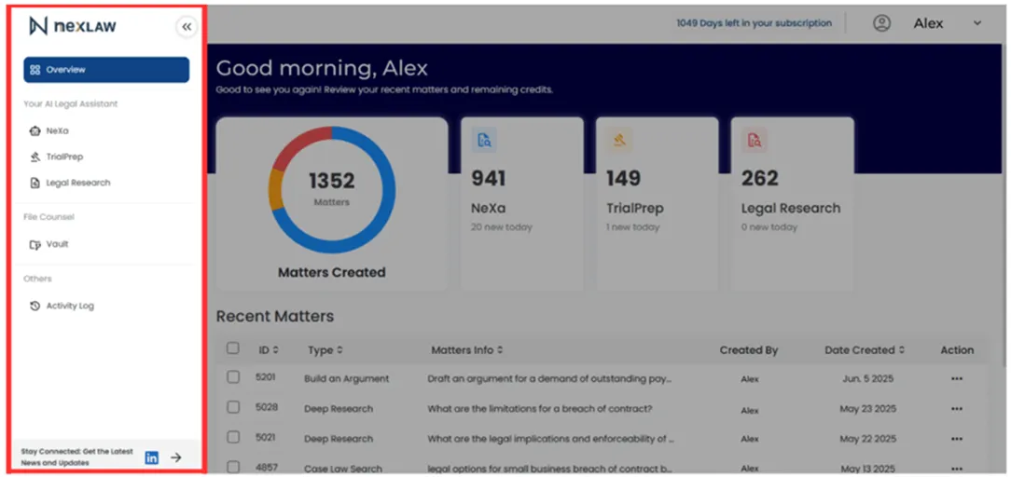Select checkbox for matter 5028
Viewport: 1011px width, 477px height.
click(x=233, y=407)
